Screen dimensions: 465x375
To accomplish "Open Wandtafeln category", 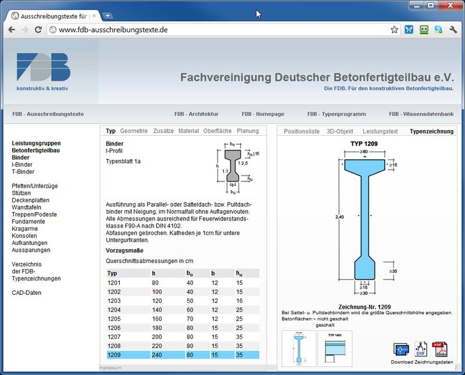I will pos(26,207).
